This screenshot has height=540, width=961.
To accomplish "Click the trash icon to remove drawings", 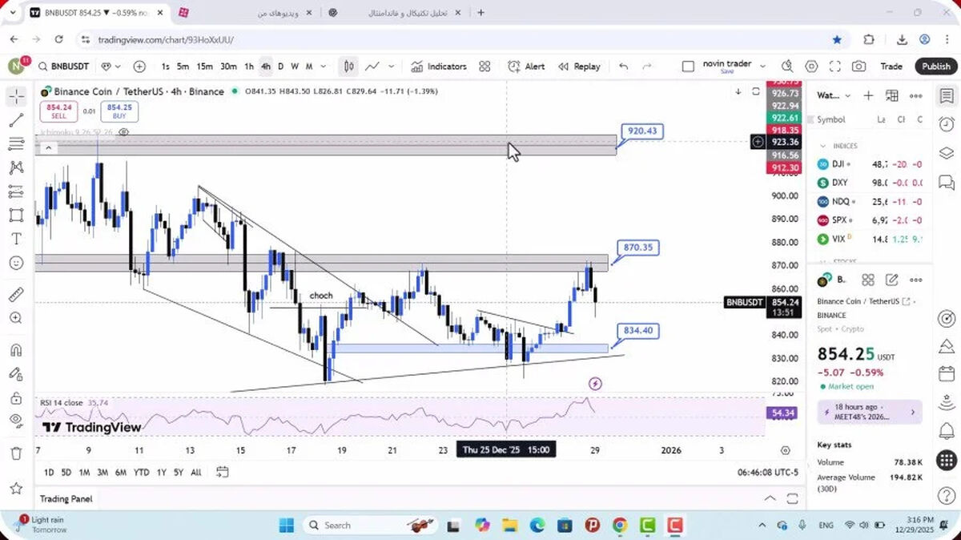I will click(x=16, y=453).
